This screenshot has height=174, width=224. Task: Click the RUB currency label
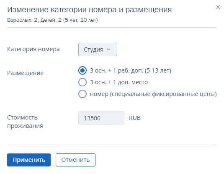[135, 118]
